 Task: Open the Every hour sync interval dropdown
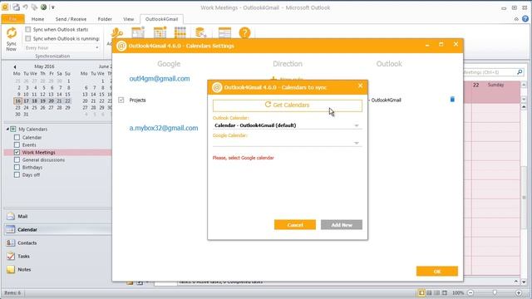(62, 48)
